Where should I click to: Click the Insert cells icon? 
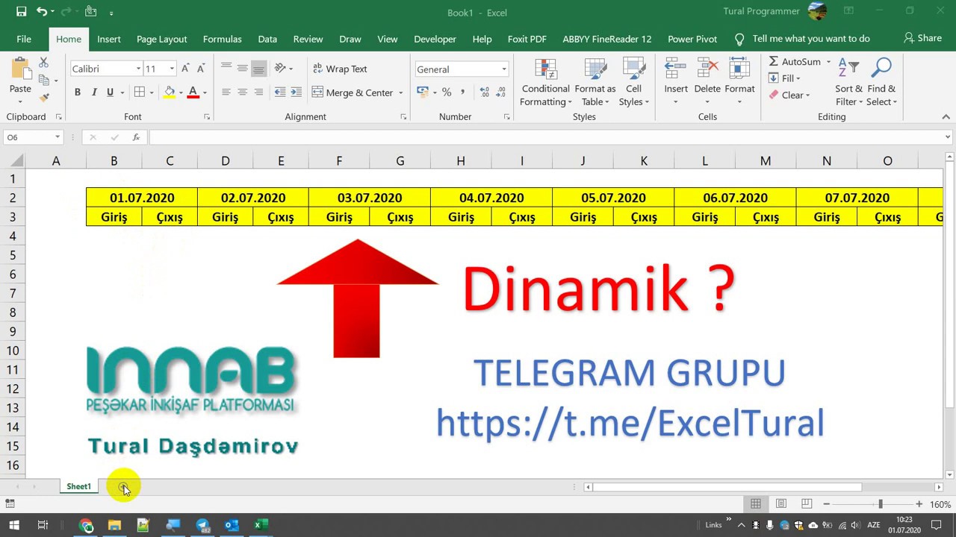click(x=676, y=69)
